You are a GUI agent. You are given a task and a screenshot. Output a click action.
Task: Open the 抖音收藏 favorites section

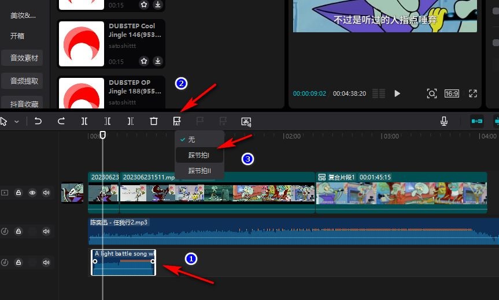click(24, 104)
